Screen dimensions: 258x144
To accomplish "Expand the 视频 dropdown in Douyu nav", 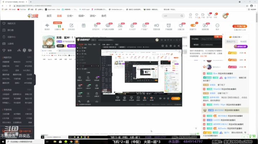I will pyautogui.click(x=81, y=16).
